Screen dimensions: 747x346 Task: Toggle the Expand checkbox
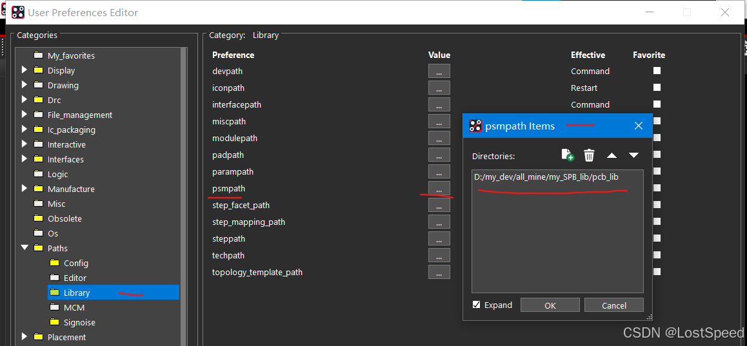[x=477, y=305]
